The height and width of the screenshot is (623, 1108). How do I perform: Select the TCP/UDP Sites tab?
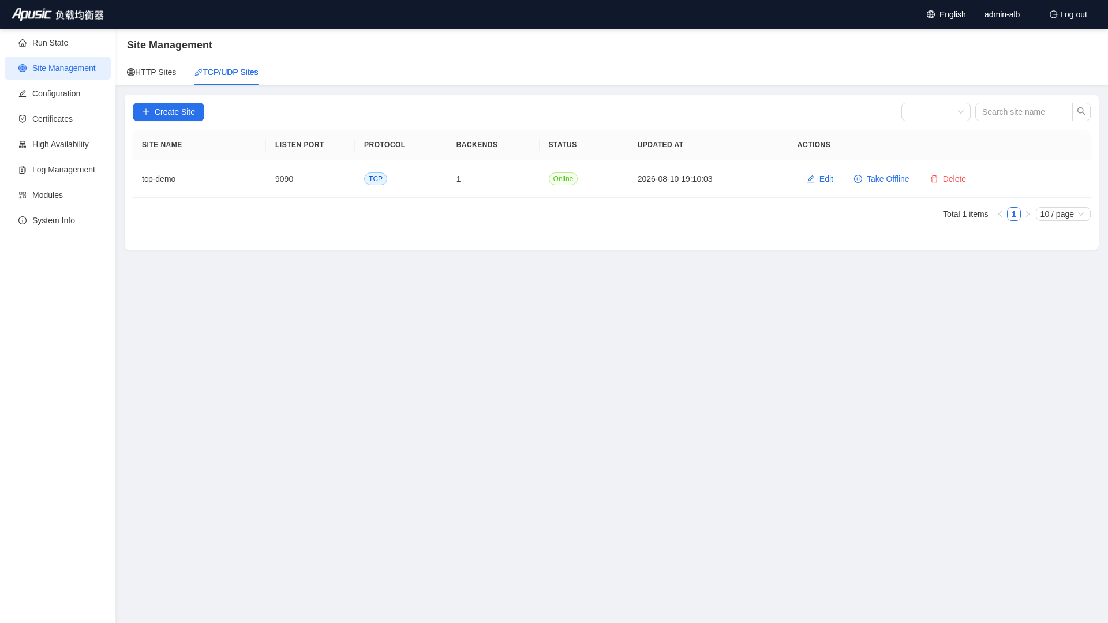(226, 72)
